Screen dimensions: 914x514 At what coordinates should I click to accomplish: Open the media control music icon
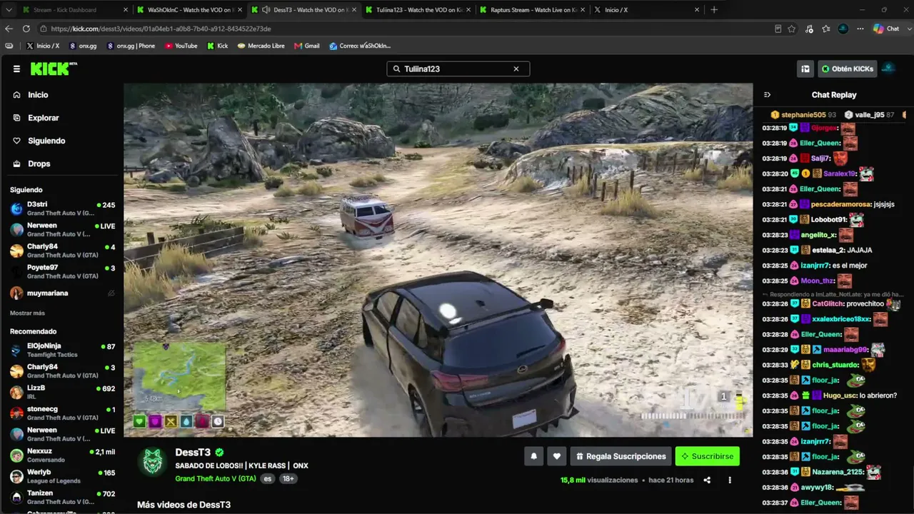(809, 29)
